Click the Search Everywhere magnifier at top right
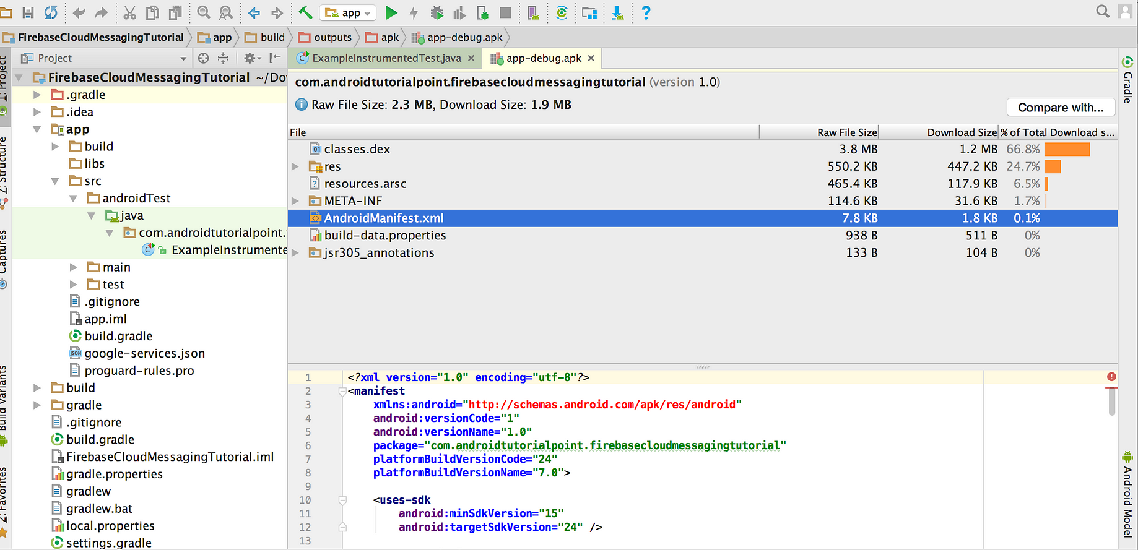Screen dimensions: 1138x550 [1103, 12]
